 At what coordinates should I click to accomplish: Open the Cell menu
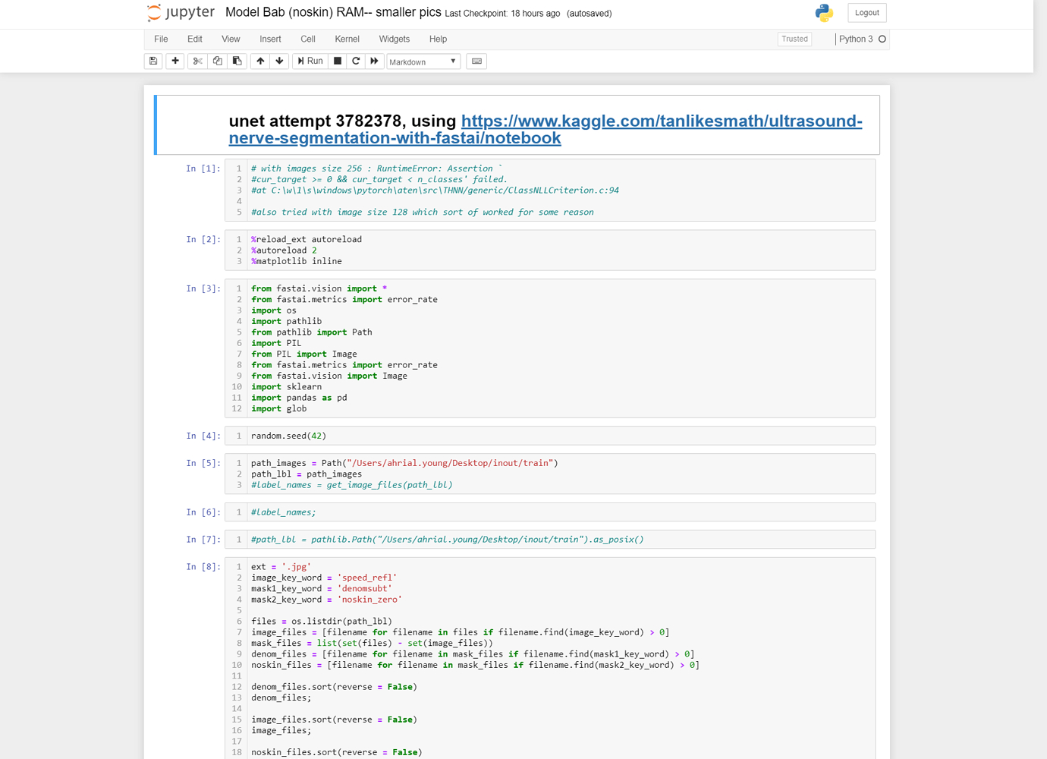click(307, 39)
